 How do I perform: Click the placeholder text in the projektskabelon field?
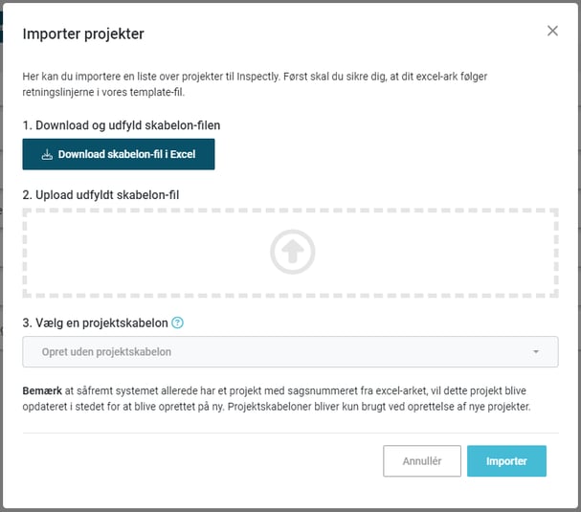click(106, 351)
